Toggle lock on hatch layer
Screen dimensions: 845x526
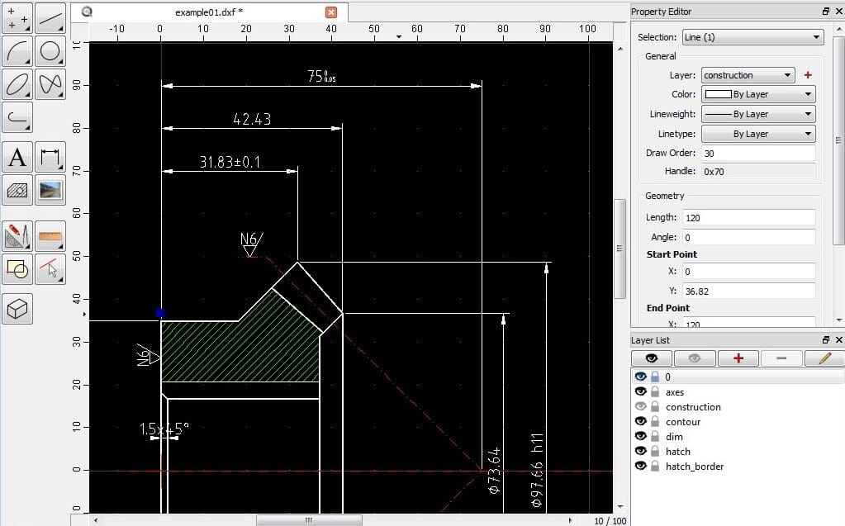(x=655, y=451)
